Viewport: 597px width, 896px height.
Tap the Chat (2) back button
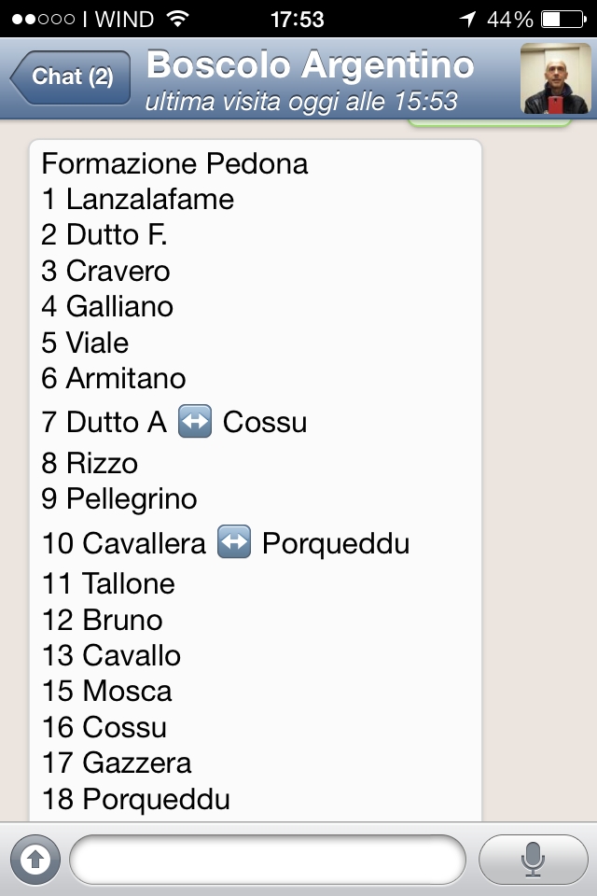point(70,77)
